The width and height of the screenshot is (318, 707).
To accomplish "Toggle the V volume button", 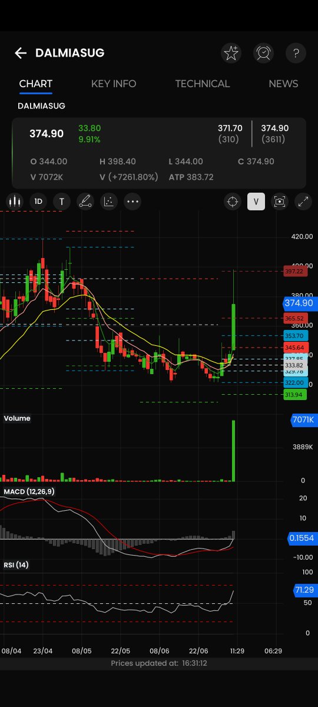I will coord(256,201).
